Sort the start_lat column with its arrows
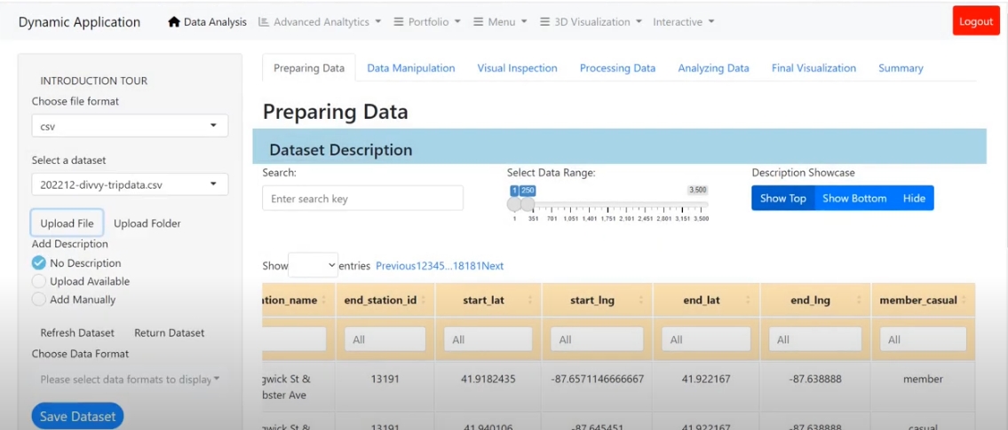 click(x=531, y=301)
